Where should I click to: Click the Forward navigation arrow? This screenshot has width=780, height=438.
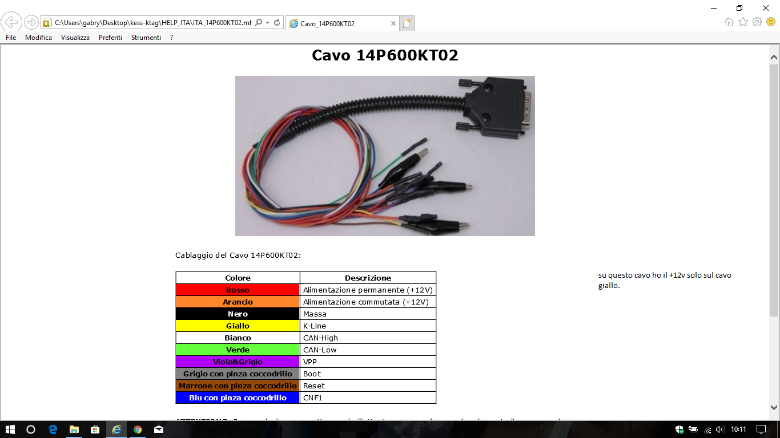click(x=31, y=23)
